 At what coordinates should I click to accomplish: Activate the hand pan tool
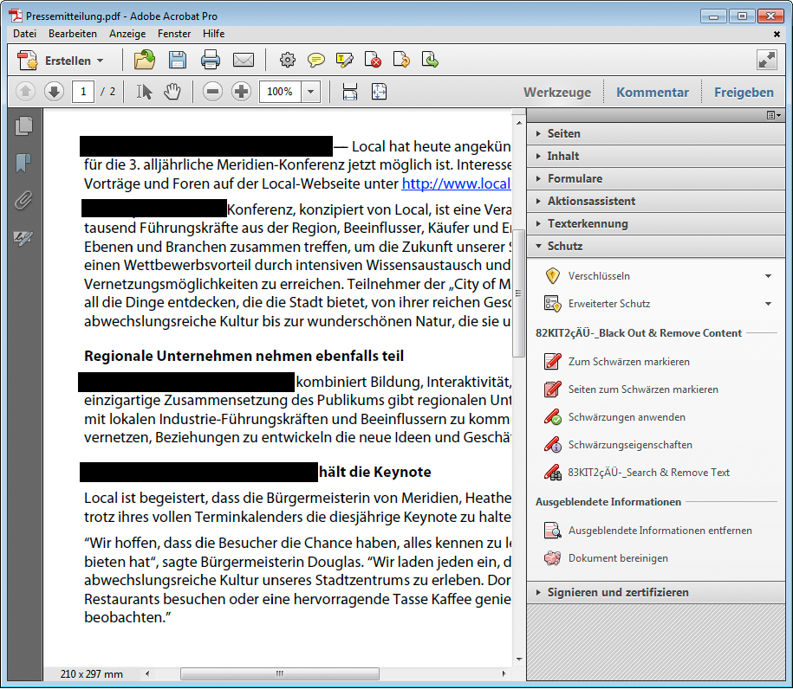point(172,91)
